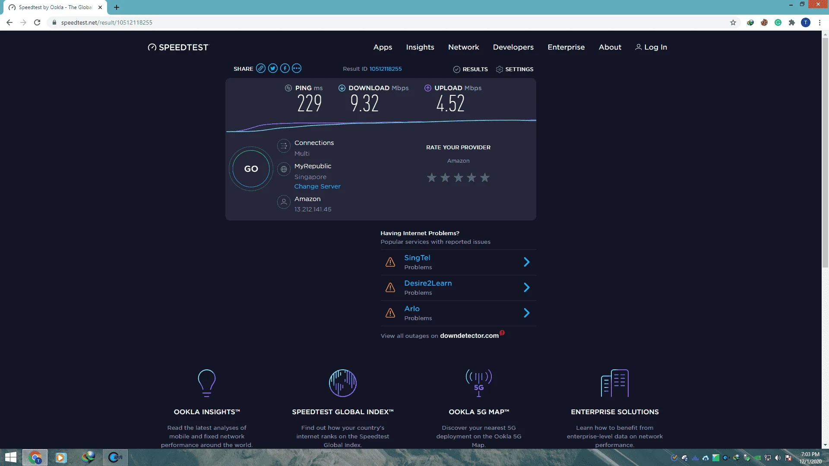Open Desire2Learn problems entry
829x466 pixels.
click(458, 288)
